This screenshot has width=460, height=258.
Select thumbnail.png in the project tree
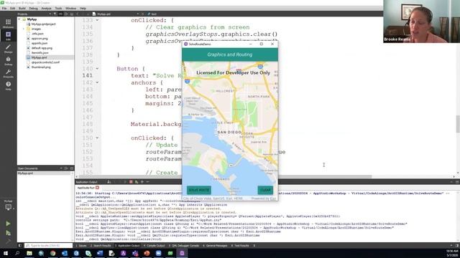click(x=41, y=67)
